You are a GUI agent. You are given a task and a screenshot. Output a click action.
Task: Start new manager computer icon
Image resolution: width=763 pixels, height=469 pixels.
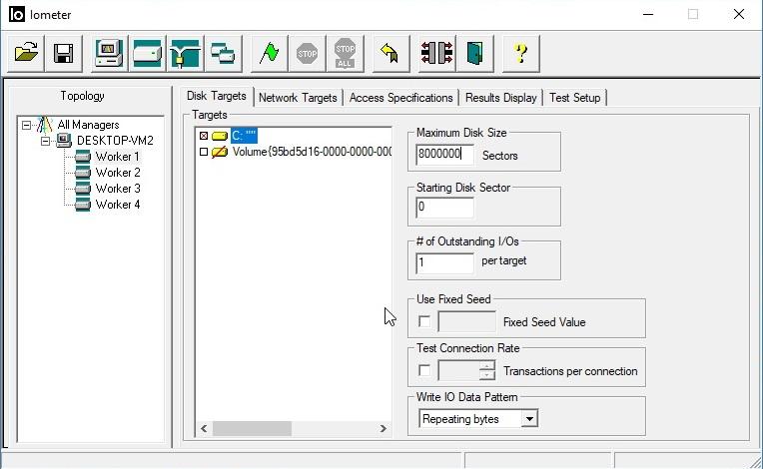[109, 53]
